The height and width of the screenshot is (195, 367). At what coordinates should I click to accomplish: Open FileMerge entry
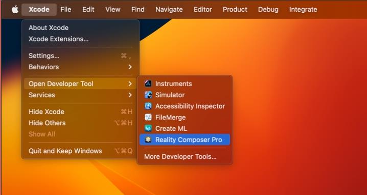click(185, 117)
